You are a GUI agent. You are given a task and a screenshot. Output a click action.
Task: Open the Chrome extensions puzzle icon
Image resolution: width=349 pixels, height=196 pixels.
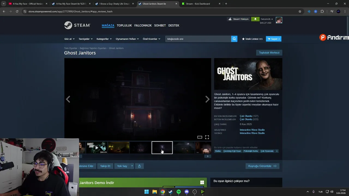tap(322, 11)
